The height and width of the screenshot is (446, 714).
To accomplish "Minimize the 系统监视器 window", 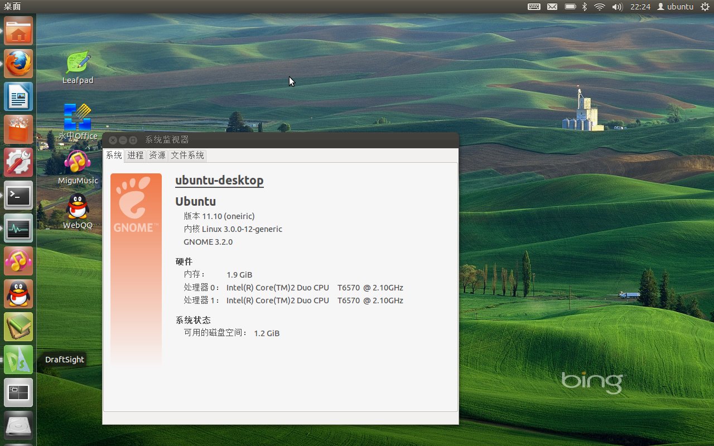I will (x=123, y=140).
